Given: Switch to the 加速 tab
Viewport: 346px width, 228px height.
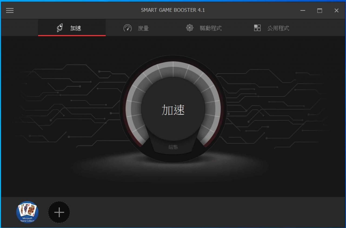Looking at the screenshot, I should tap(72, 28).
